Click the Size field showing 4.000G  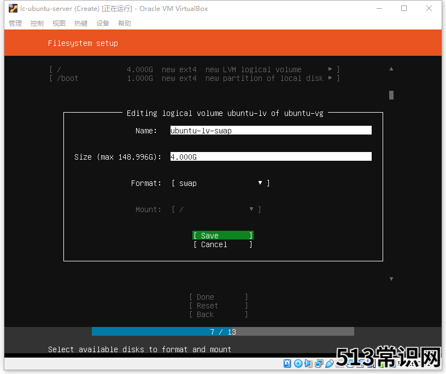click(271, 156)
